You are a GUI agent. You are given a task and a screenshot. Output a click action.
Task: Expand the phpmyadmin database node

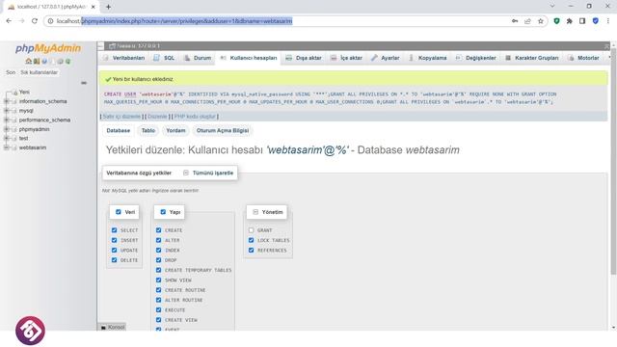pos(6,129)
